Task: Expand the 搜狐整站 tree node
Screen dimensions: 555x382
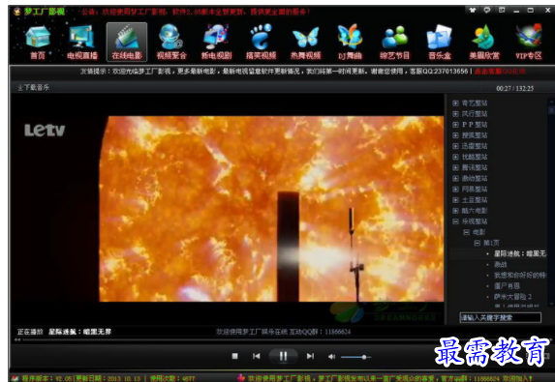Action: click(x=455, y=135)
